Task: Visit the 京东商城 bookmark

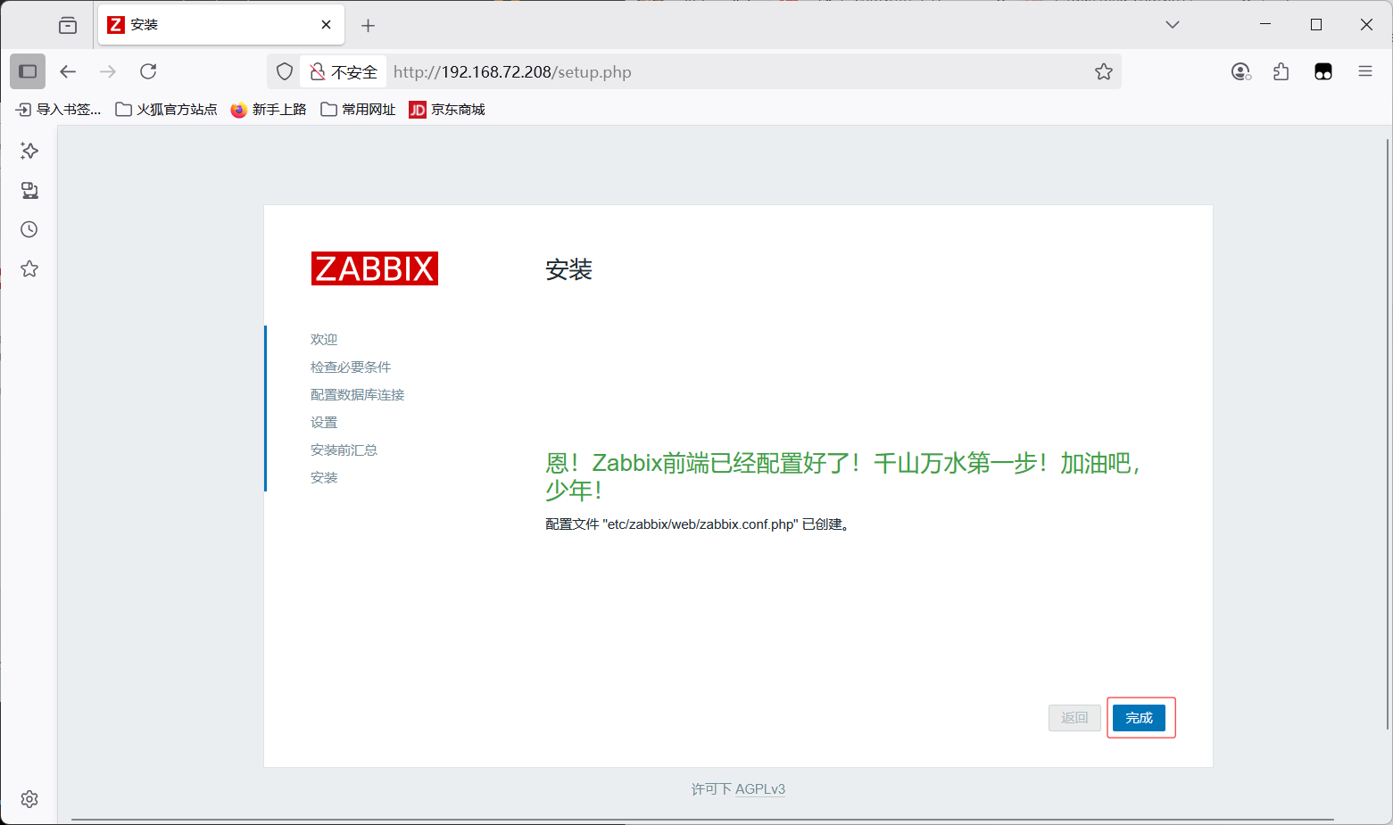Action: pyautogui.click(x=446, y=109)
